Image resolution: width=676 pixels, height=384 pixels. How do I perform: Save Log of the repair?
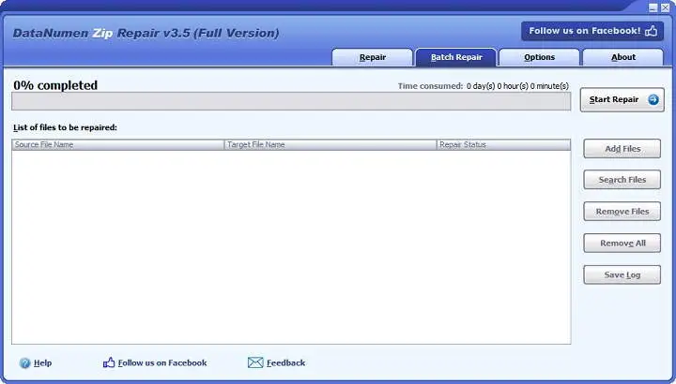click(x=622, y=274)
